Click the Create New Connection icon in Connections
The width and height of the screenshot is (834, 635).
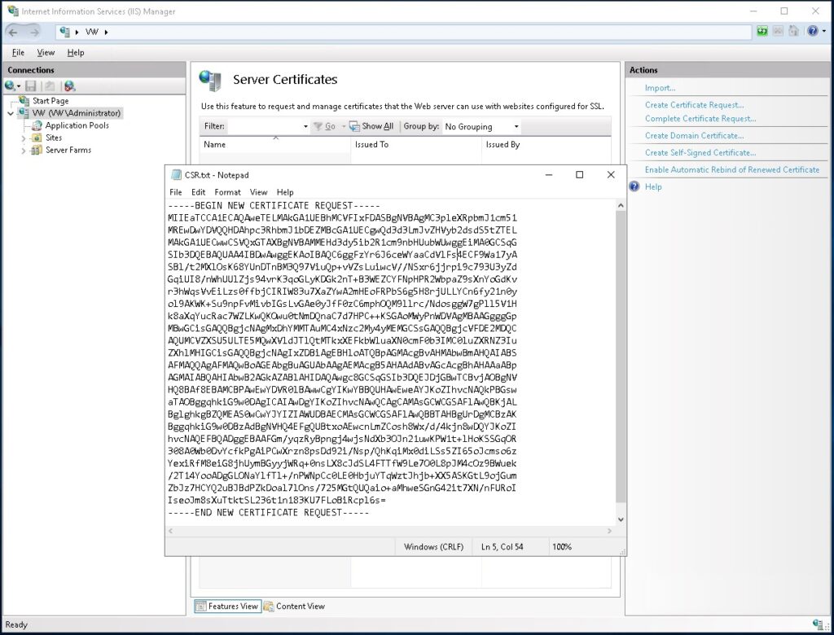click(11, 85)
